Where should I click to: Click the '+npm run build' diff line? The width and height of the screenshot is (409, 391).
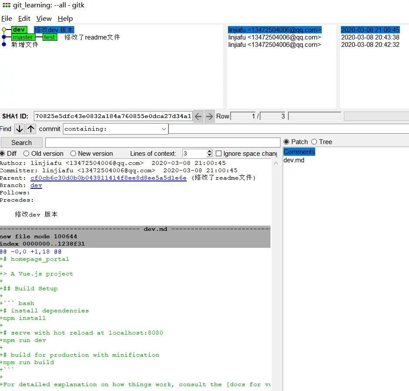[27, 362]
